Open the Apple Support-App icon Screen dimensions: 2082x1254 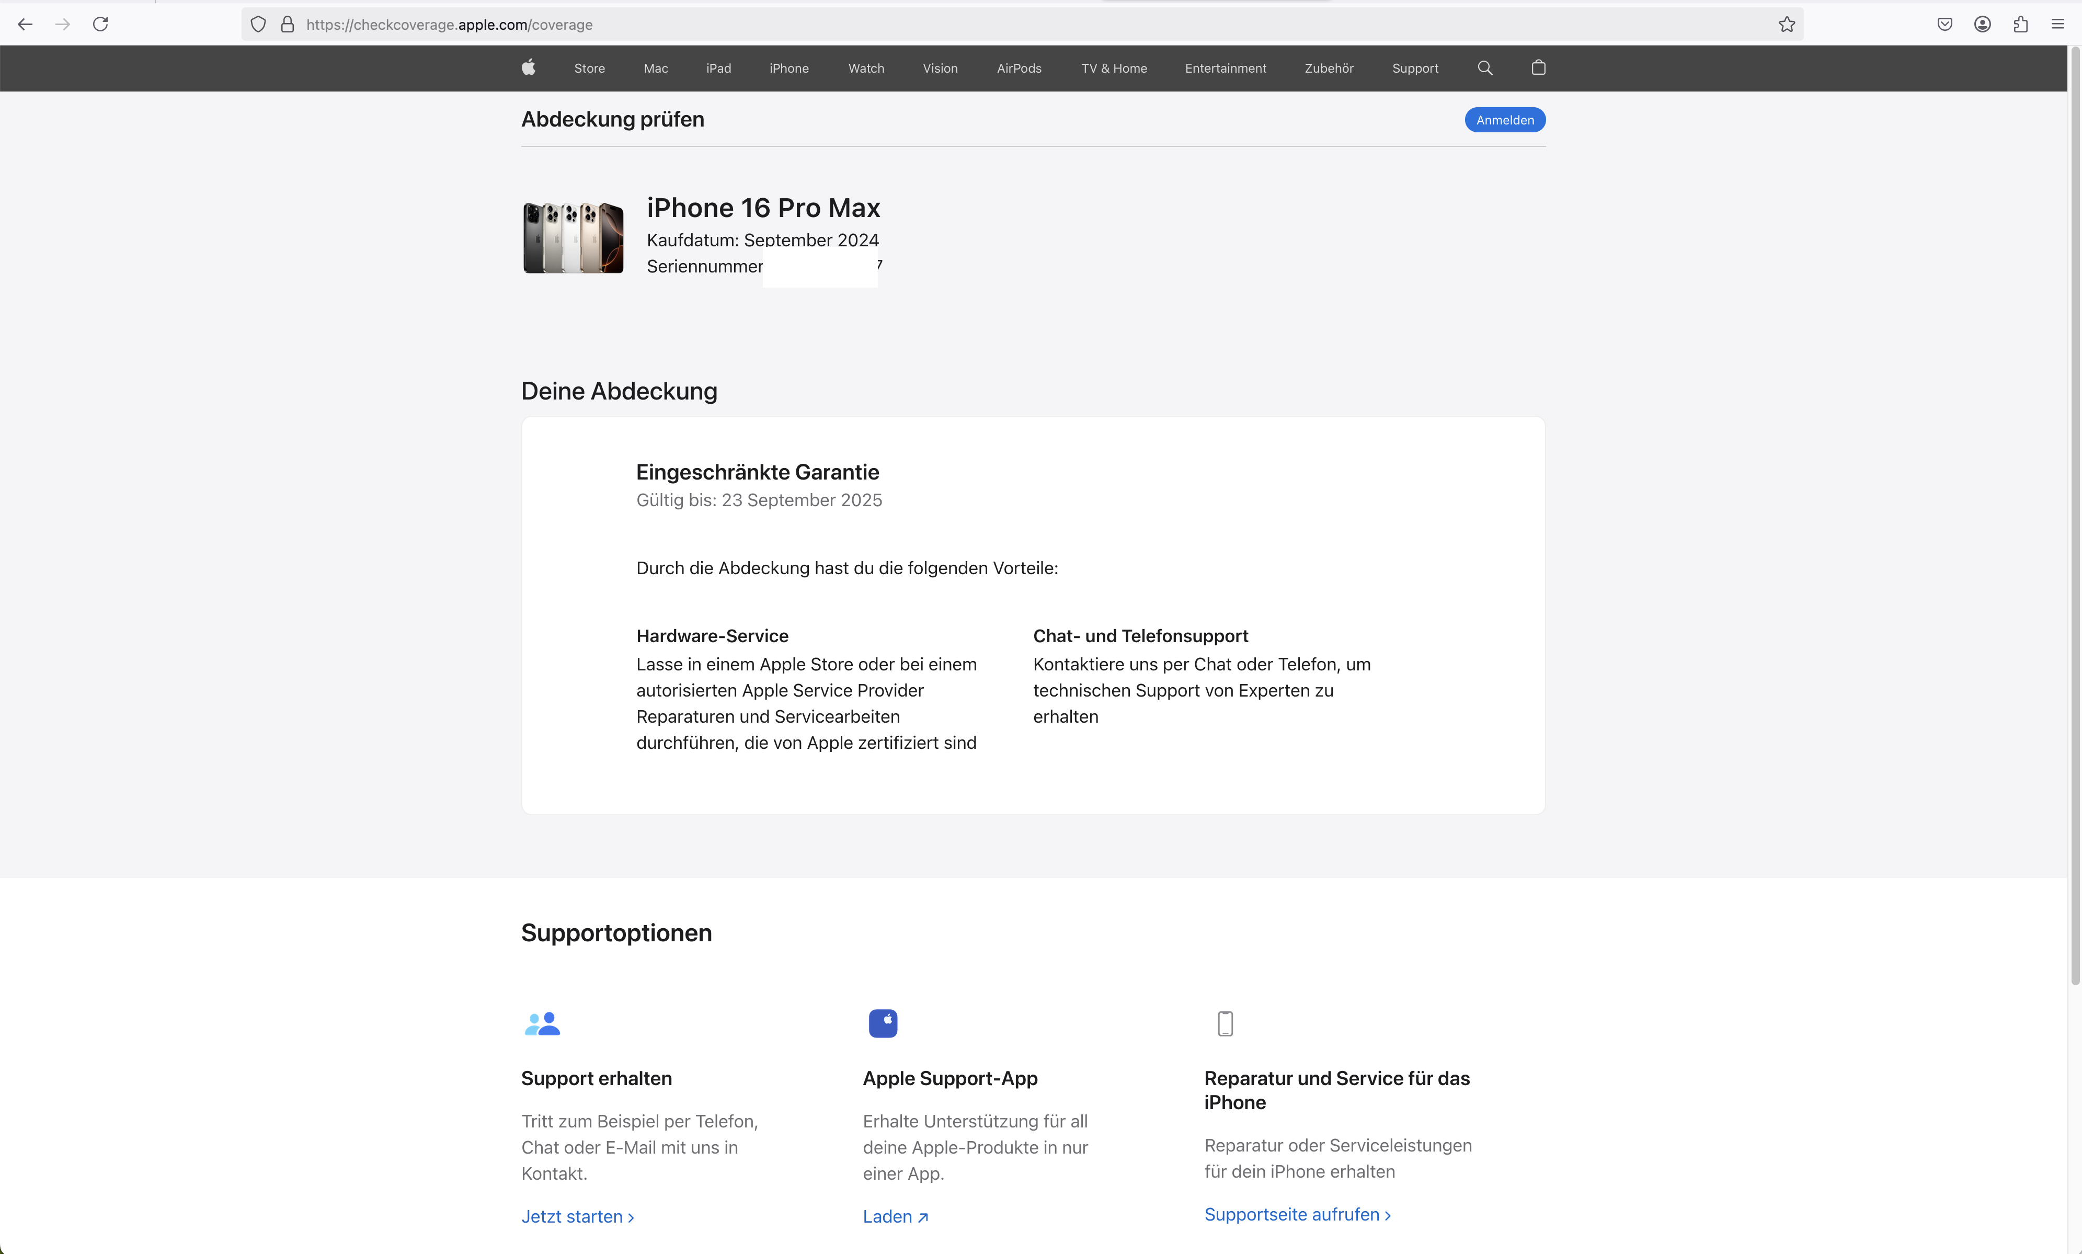pos(883,1023)
